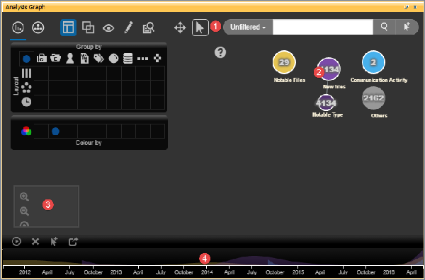Click the RGB colour by icon
The image size is (425, 280).
pos(26,131)
